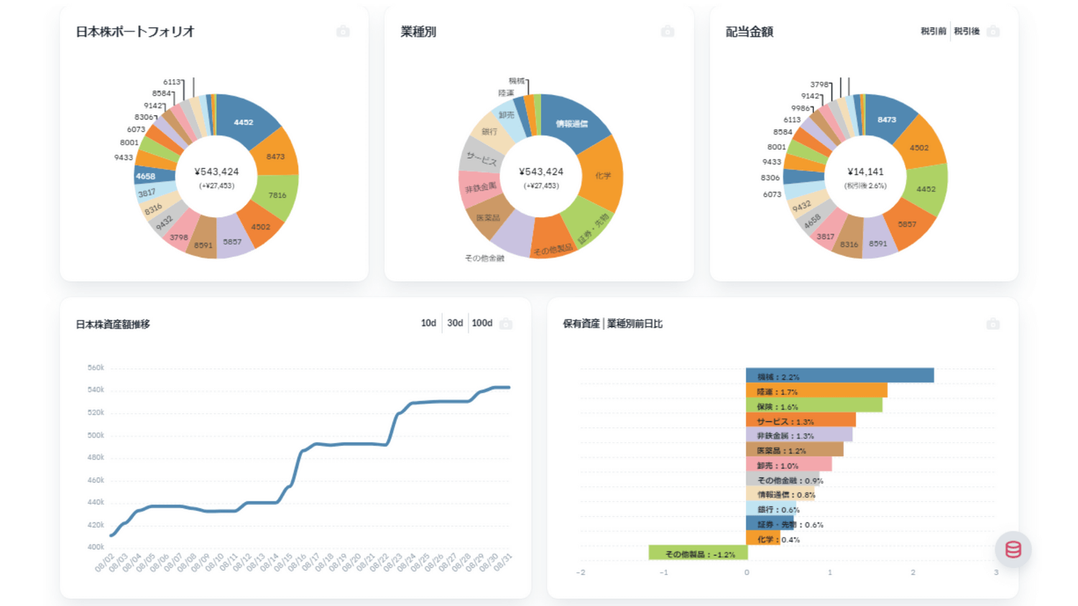Viewport: 1078px width, 606px height.
Task: Click the 8473 slice in 配当金額 donut
Action: coord(888,120)
